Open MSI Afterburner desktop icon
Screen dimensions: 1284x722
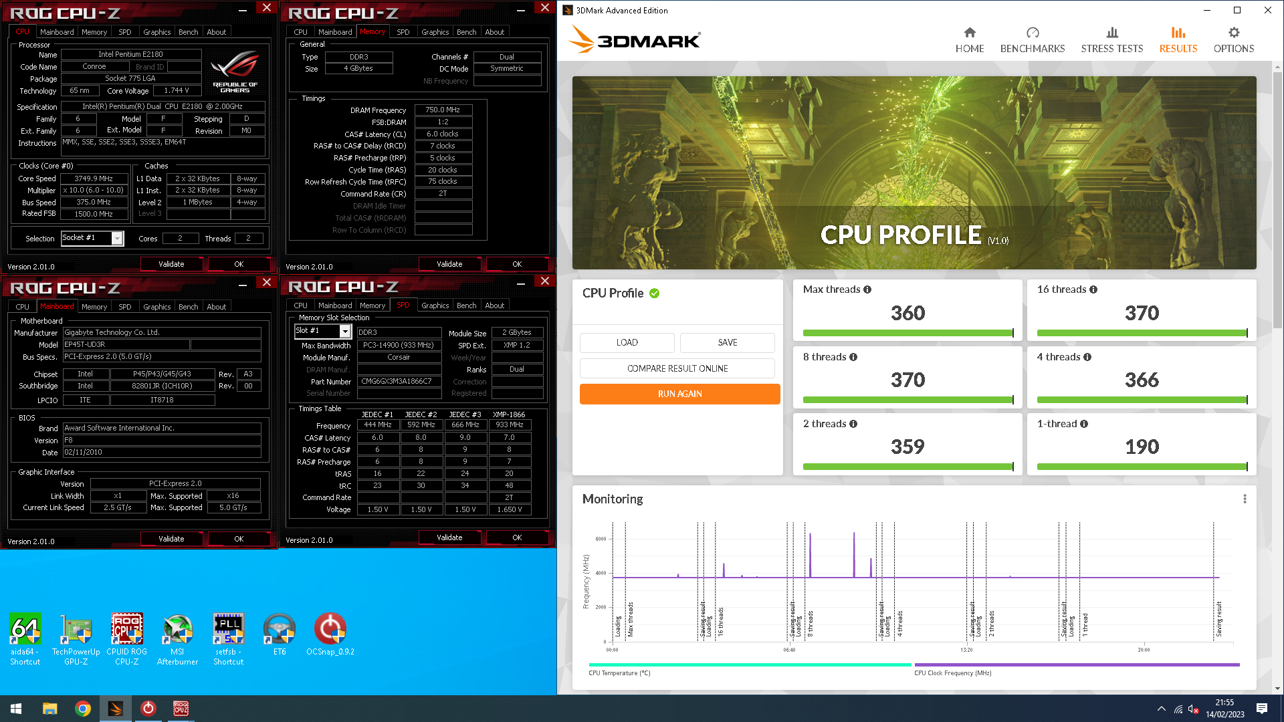177,638
